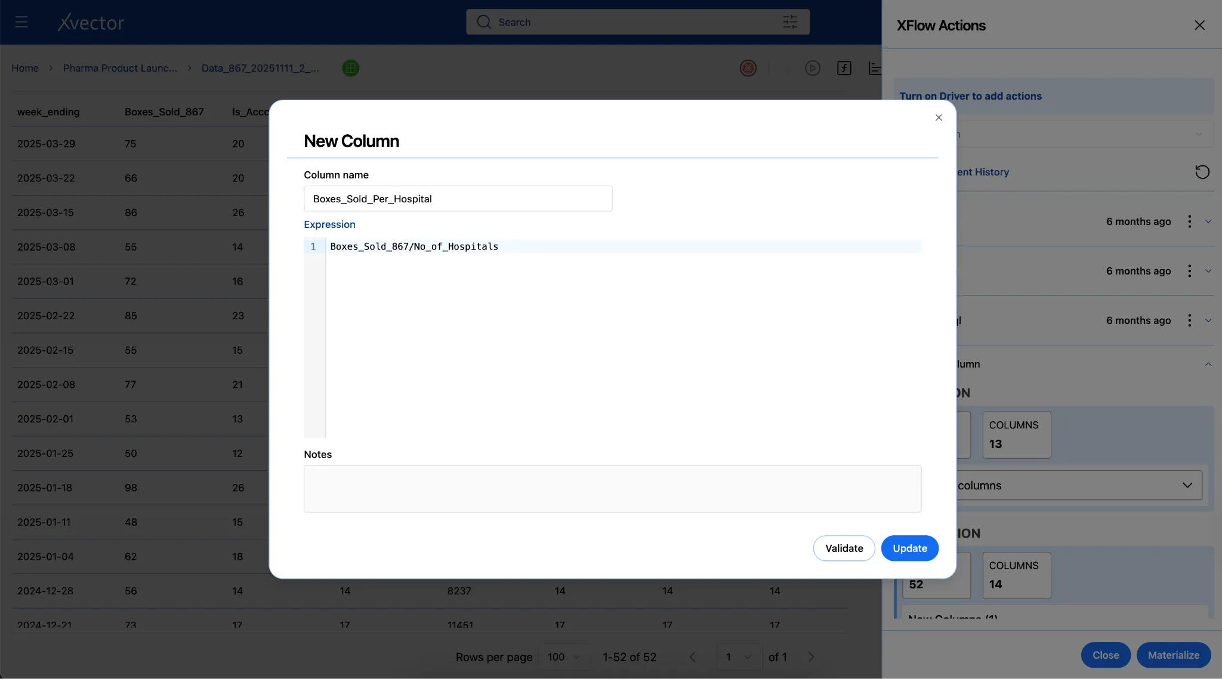Click the green dataset grid icon
1222x679 pixels.
(351, 68)
